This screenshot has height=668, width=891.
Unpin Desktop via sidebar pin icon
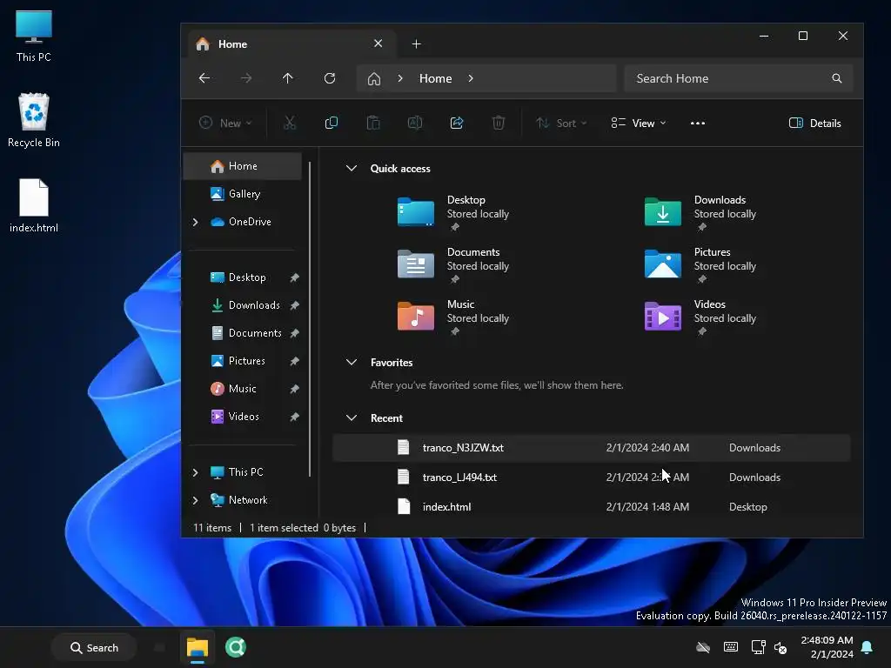point(294,277)
